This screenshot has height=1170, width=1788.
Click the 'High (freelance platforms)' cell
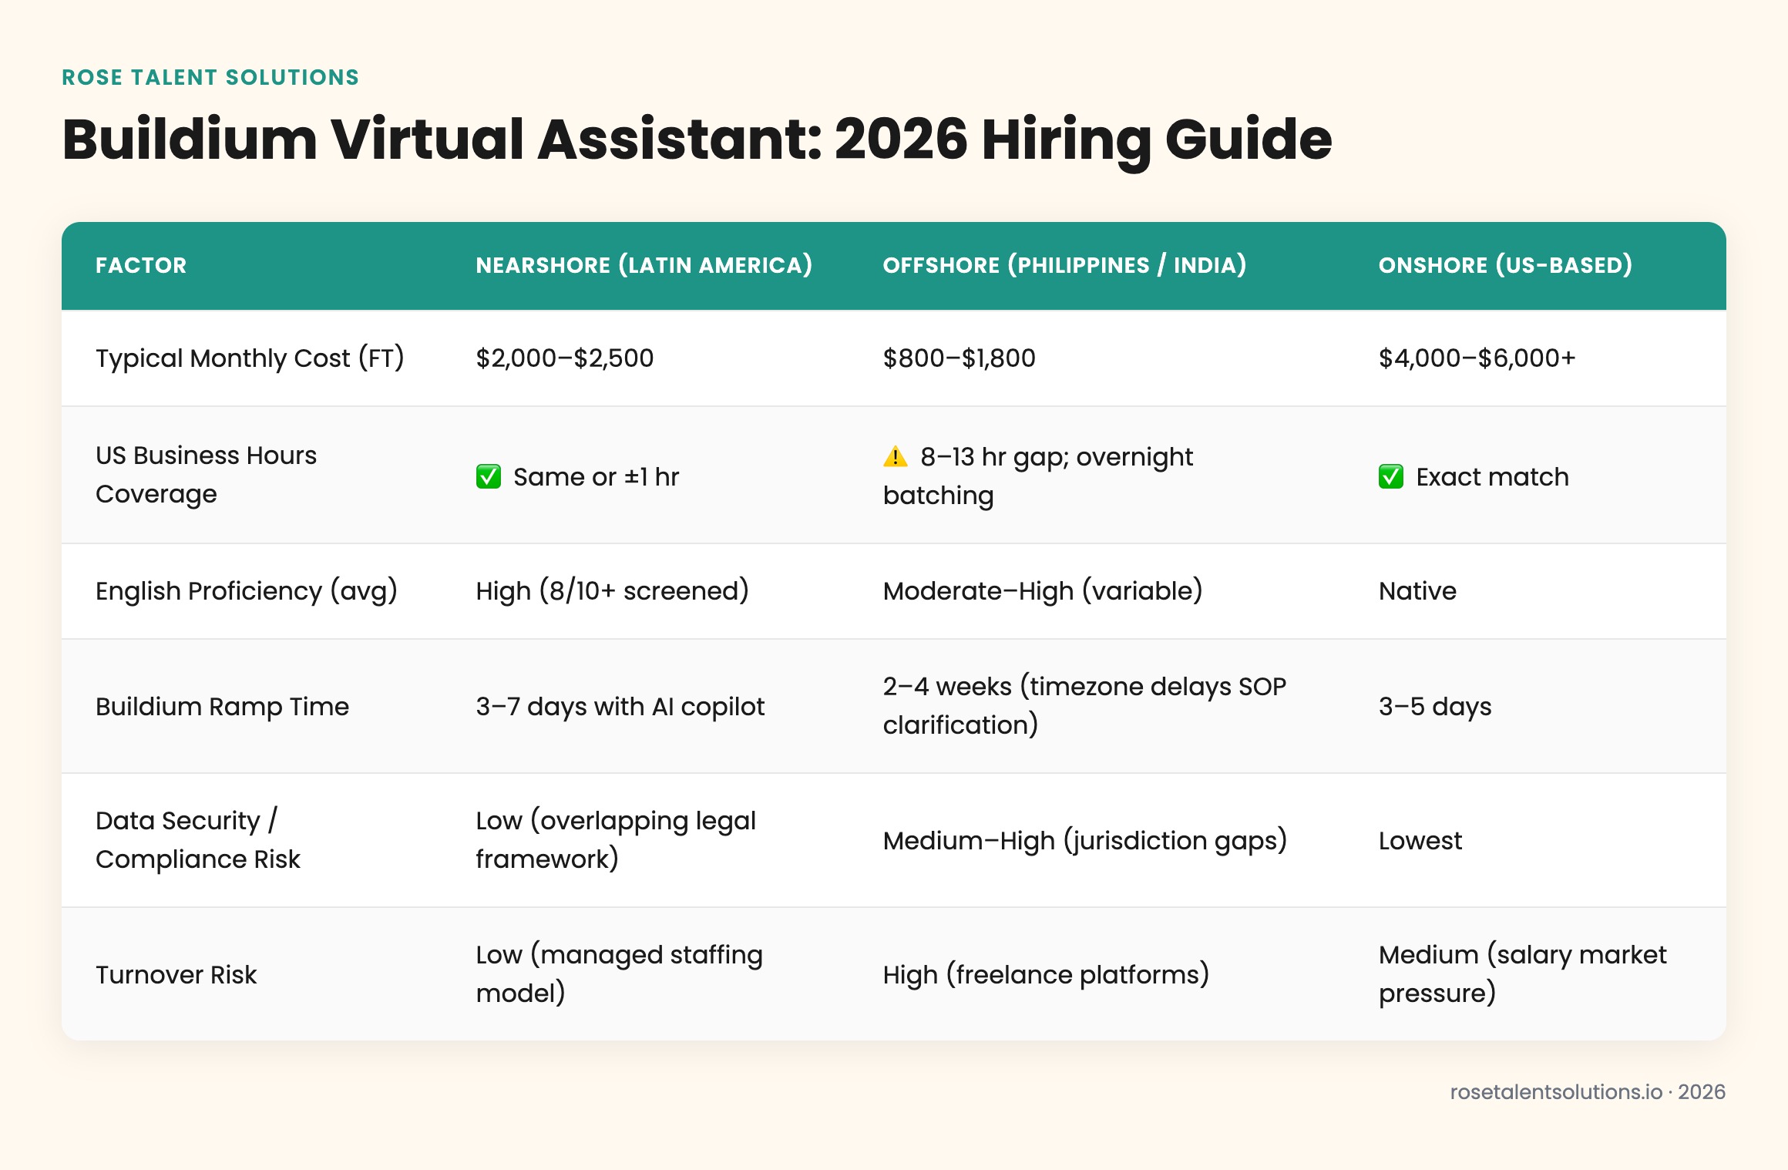(x=1047, y=975)
